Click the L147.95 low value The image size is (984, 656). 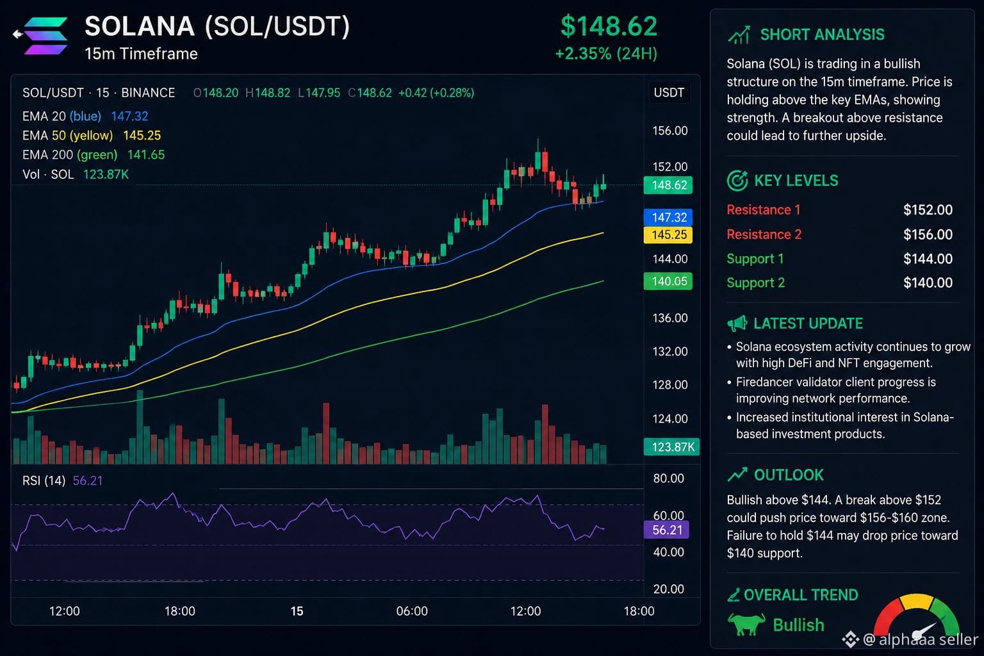click(319, 93)
